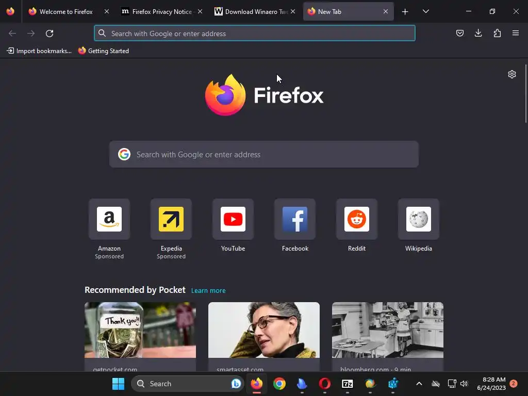
Task: Close the Welcome to Firefox tab
Action: coord(107,11)
